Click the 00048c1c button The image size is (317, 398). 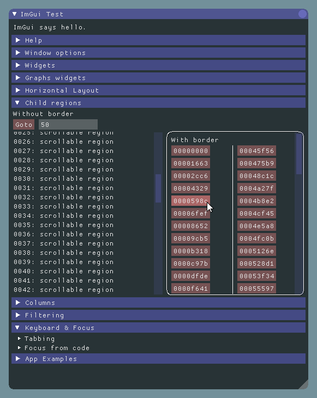coord(256,176)
